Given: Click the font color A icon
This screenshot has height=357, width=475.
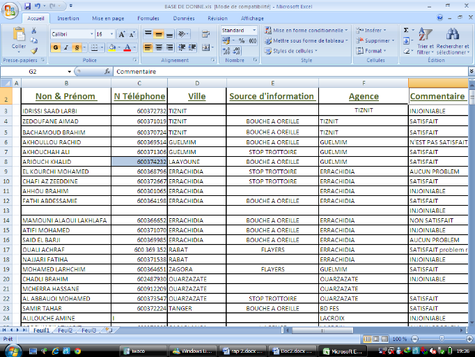Looking at the screenshot, I should [127, 48].
